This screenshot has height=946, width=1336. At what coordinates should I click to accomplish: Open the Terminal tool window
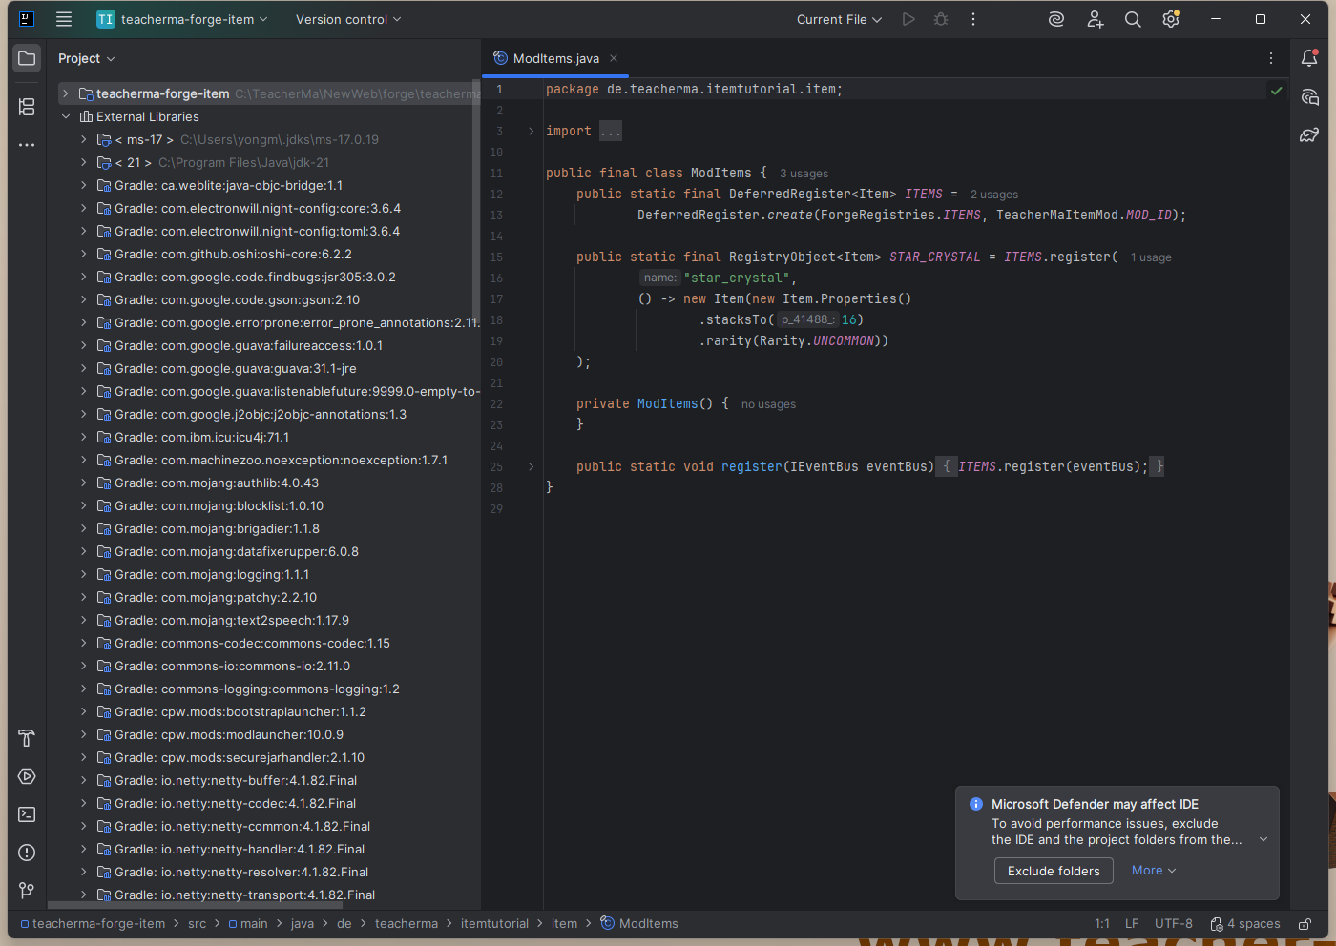(x=27, y=814)
